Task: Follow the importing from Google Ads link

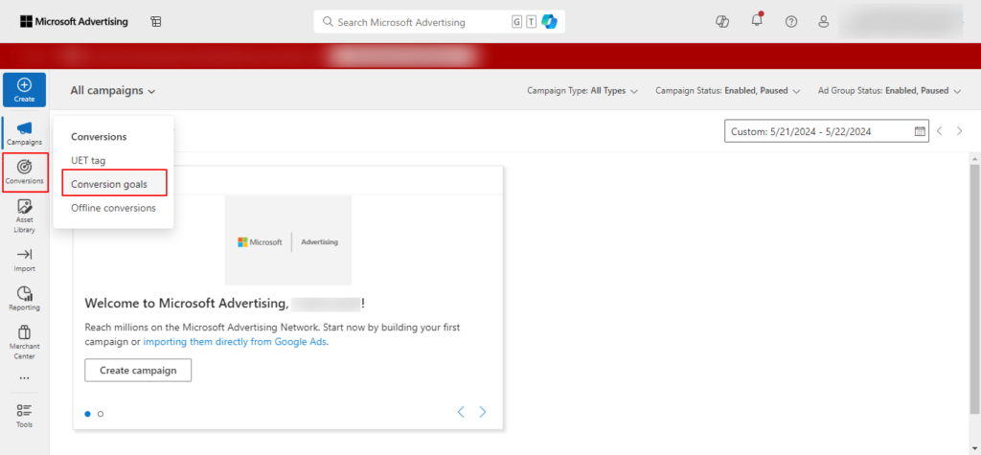Action: pos(235,341)
